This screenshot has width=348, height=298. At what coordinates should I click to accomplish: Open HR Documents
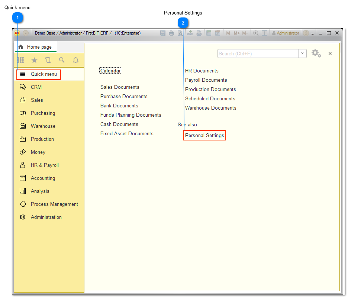[202, 71]
